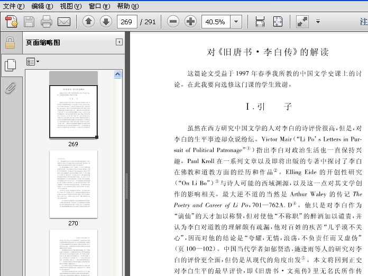Image resolution: width=368 pixels, height=276 pixels.
Task: Click the email envelope icon
Action: pyautogui.click(x=64, y=22)
